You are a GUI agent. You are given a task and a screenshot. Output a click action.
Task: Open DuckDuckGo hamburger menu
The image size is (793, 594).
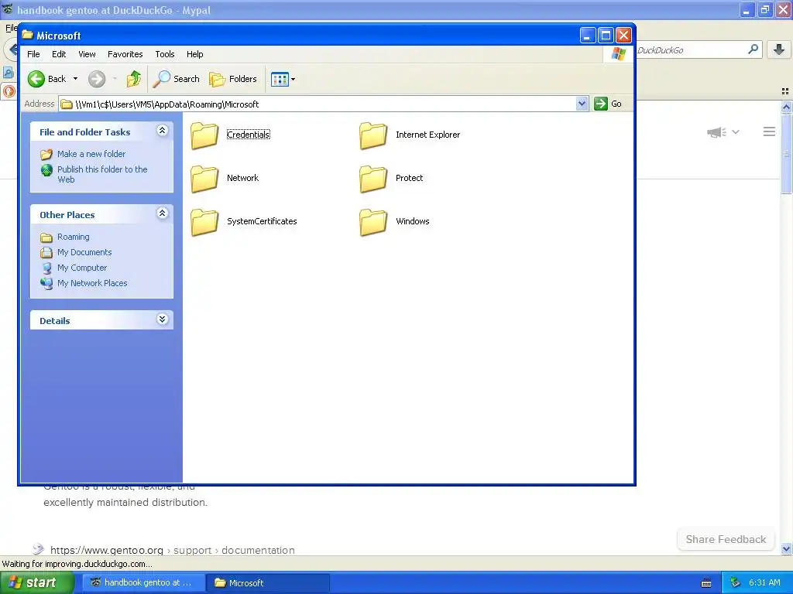(x=769, y=131)
